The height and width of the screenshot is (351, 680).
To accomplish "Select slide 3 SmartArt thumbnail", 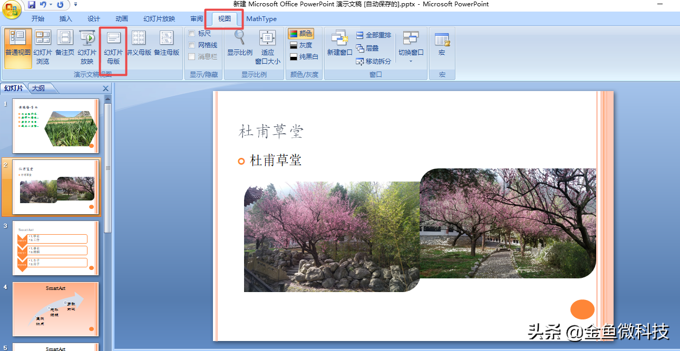I will click(x=55, y=248).
